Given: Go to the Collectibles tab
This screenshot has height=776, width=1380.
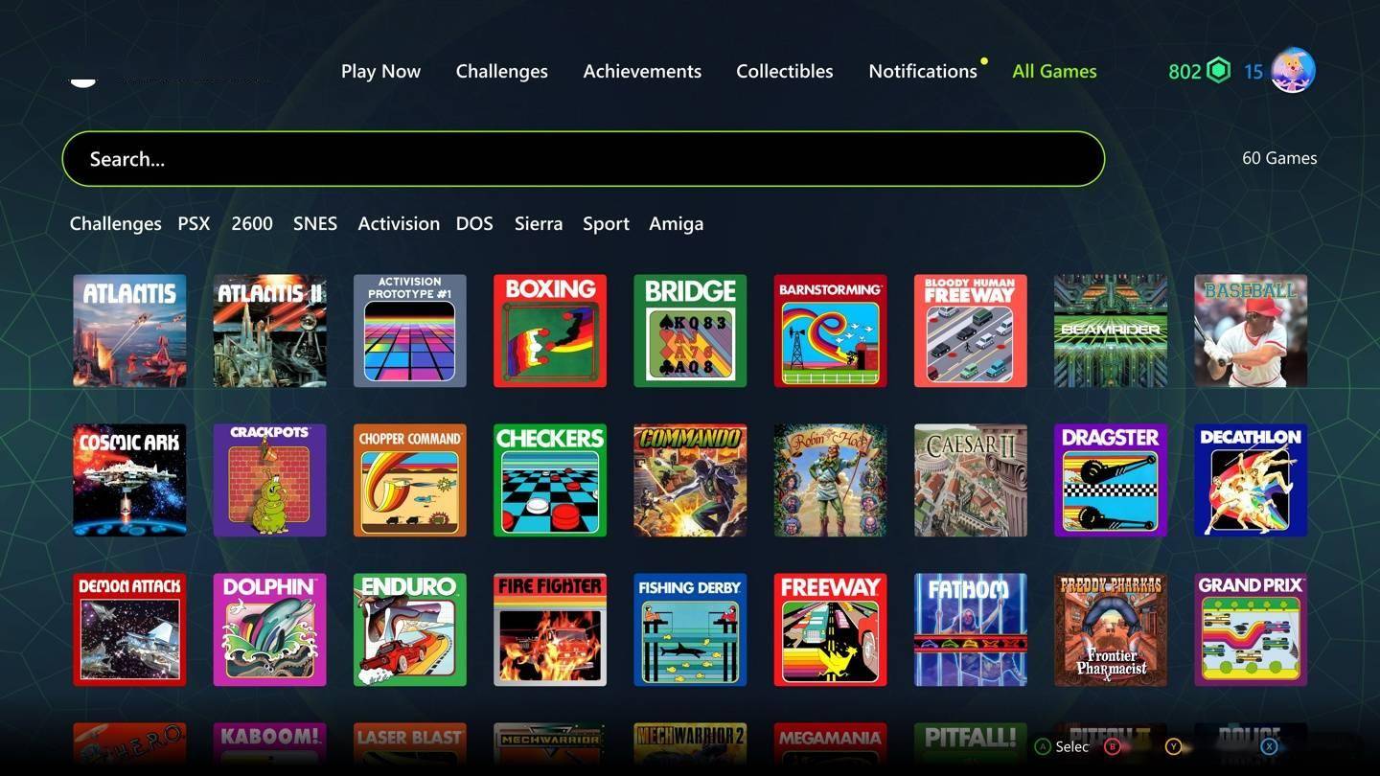Looking at the screenshot, I should pyautogui.click(x=785, y=71).
